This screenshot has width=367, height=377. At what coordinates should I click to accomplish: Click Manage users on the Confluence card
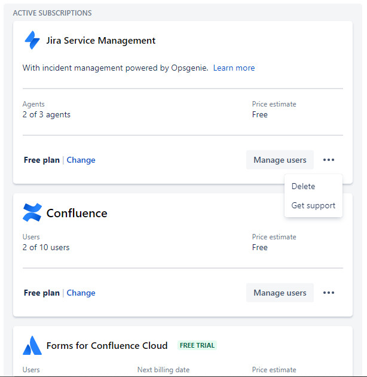[x=280, y=293]
